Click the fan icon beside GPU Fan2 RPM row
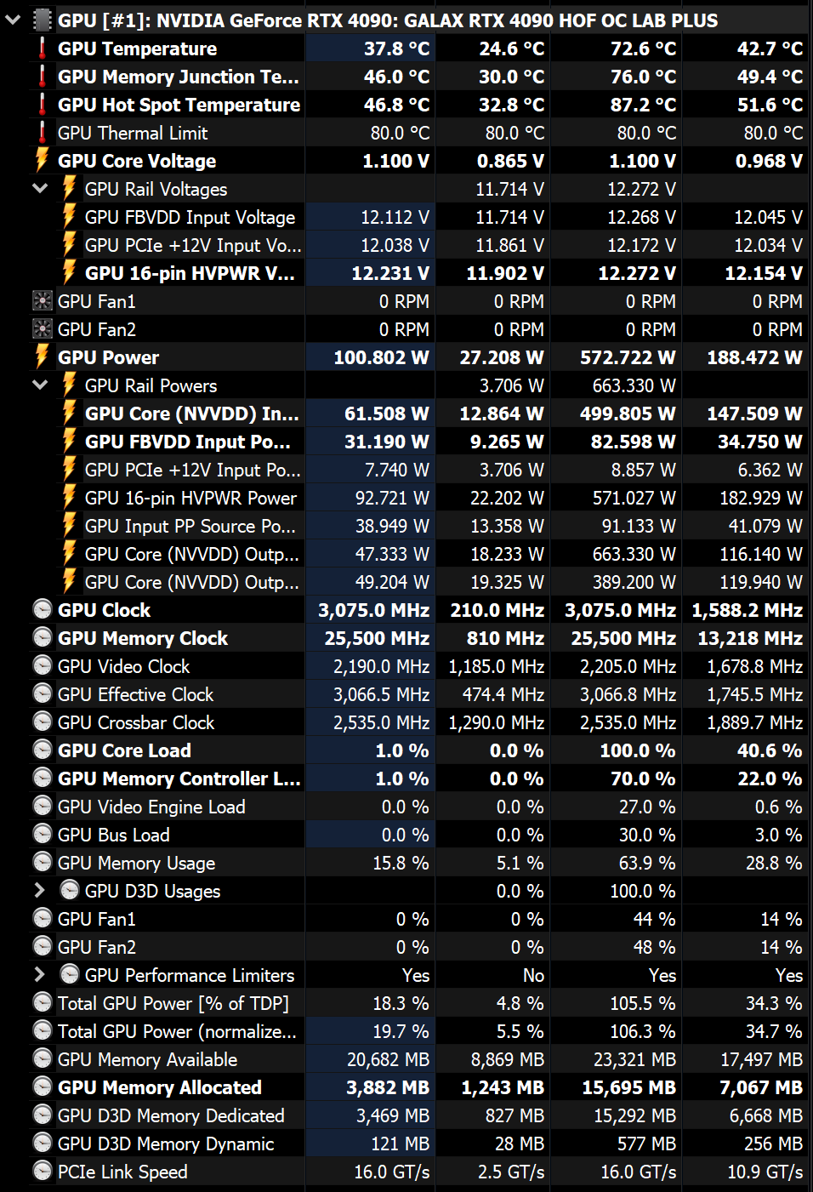 tap(43, 329)
